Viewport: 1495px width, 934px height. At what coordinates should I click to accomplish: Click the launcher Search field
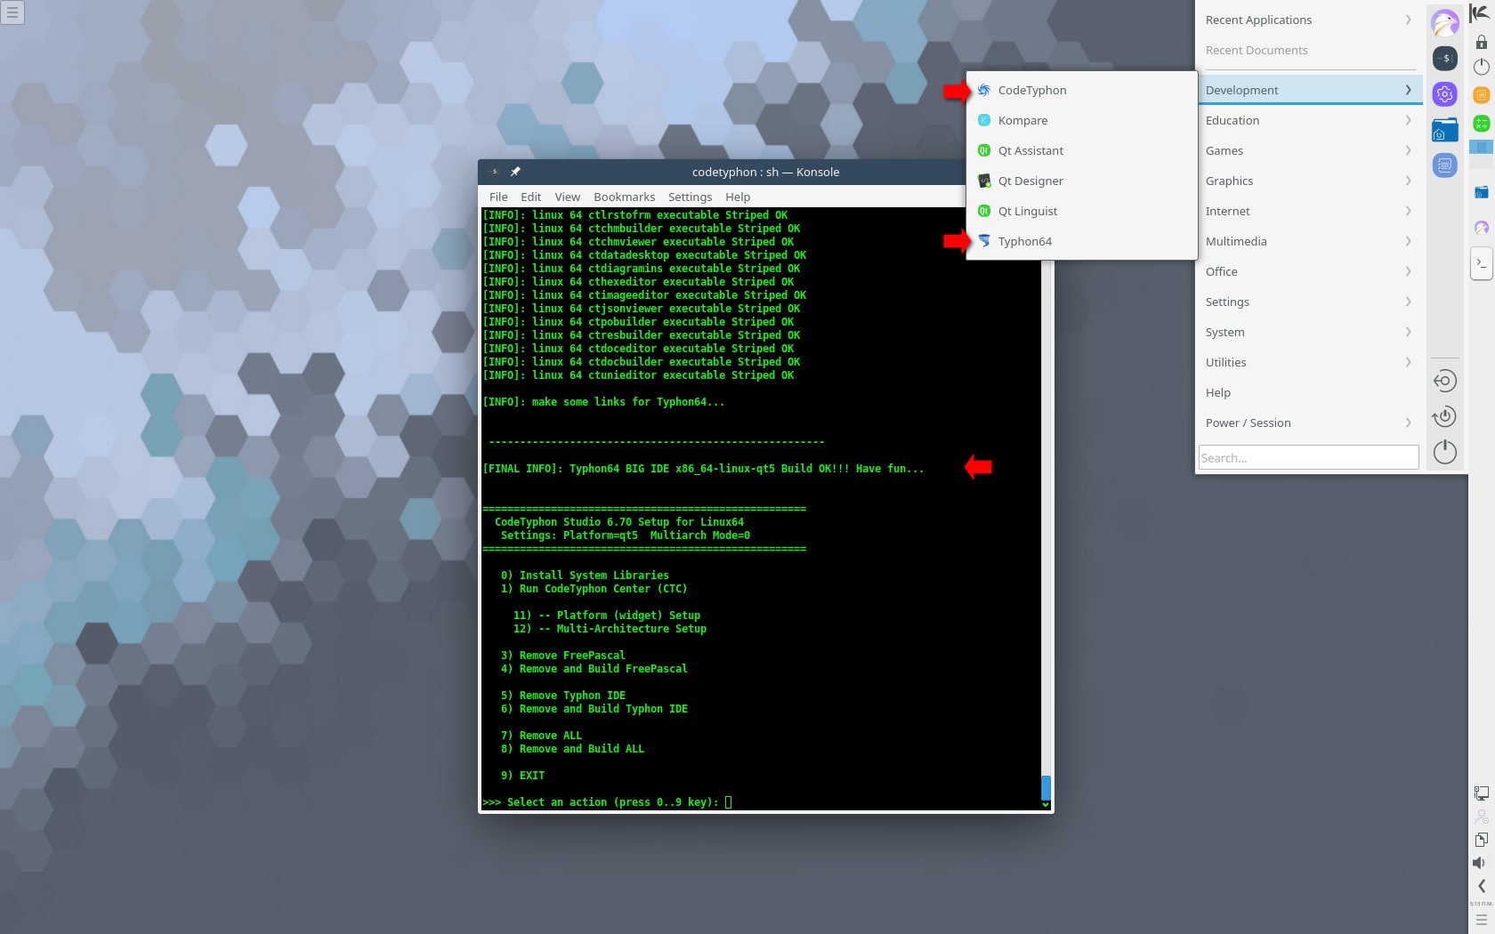tap(1308, 457)
